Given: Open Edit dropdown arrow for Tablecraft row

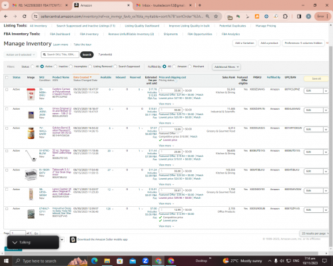Looking at the screenshot, I should tap(326, 172).
